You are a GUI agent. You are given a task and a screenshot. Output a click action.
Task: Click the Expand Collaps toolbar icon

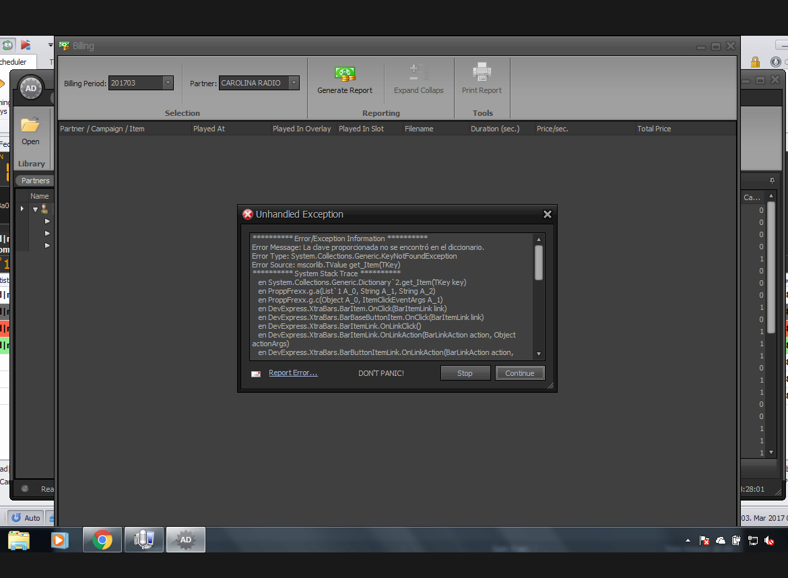pyautogui.click(x=418, y=72)
